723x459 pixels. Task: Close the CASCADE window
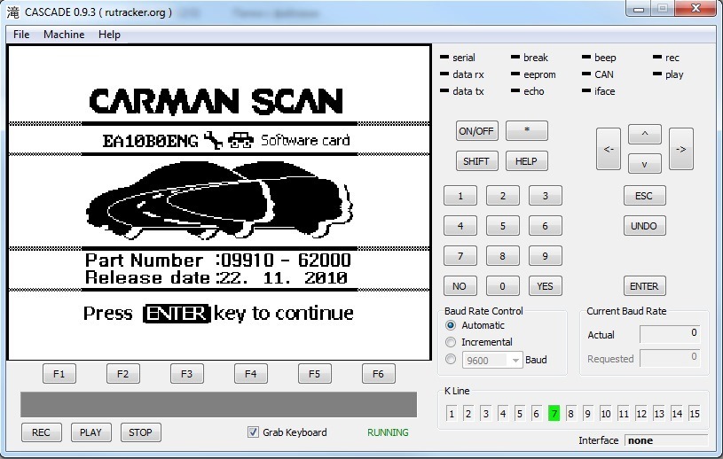click(x=696, y=8)
